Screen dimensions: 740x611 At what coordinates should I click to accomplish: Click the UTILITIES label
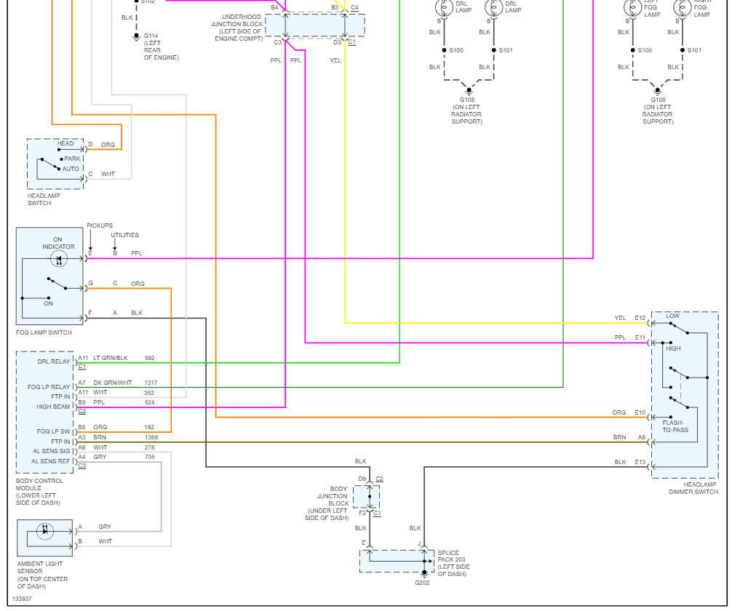[x=124, y=235]
